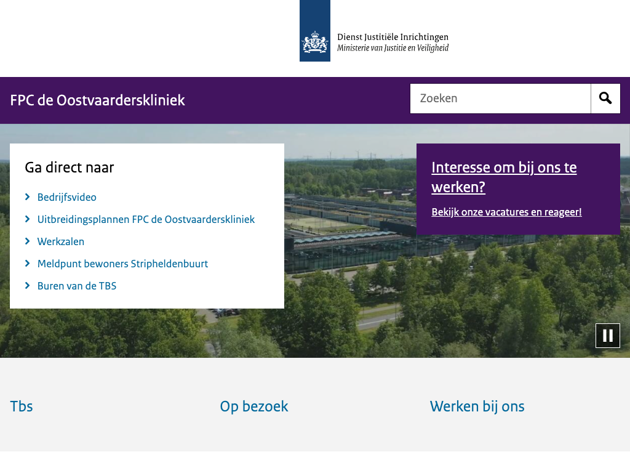Viewport: 630px width, 473px height.
Task: Click the 'Ga direct naar' heading
Action: (x=69, y=168)
